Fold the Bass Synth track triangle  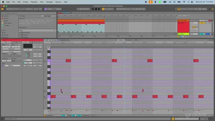tap(179, 21)
